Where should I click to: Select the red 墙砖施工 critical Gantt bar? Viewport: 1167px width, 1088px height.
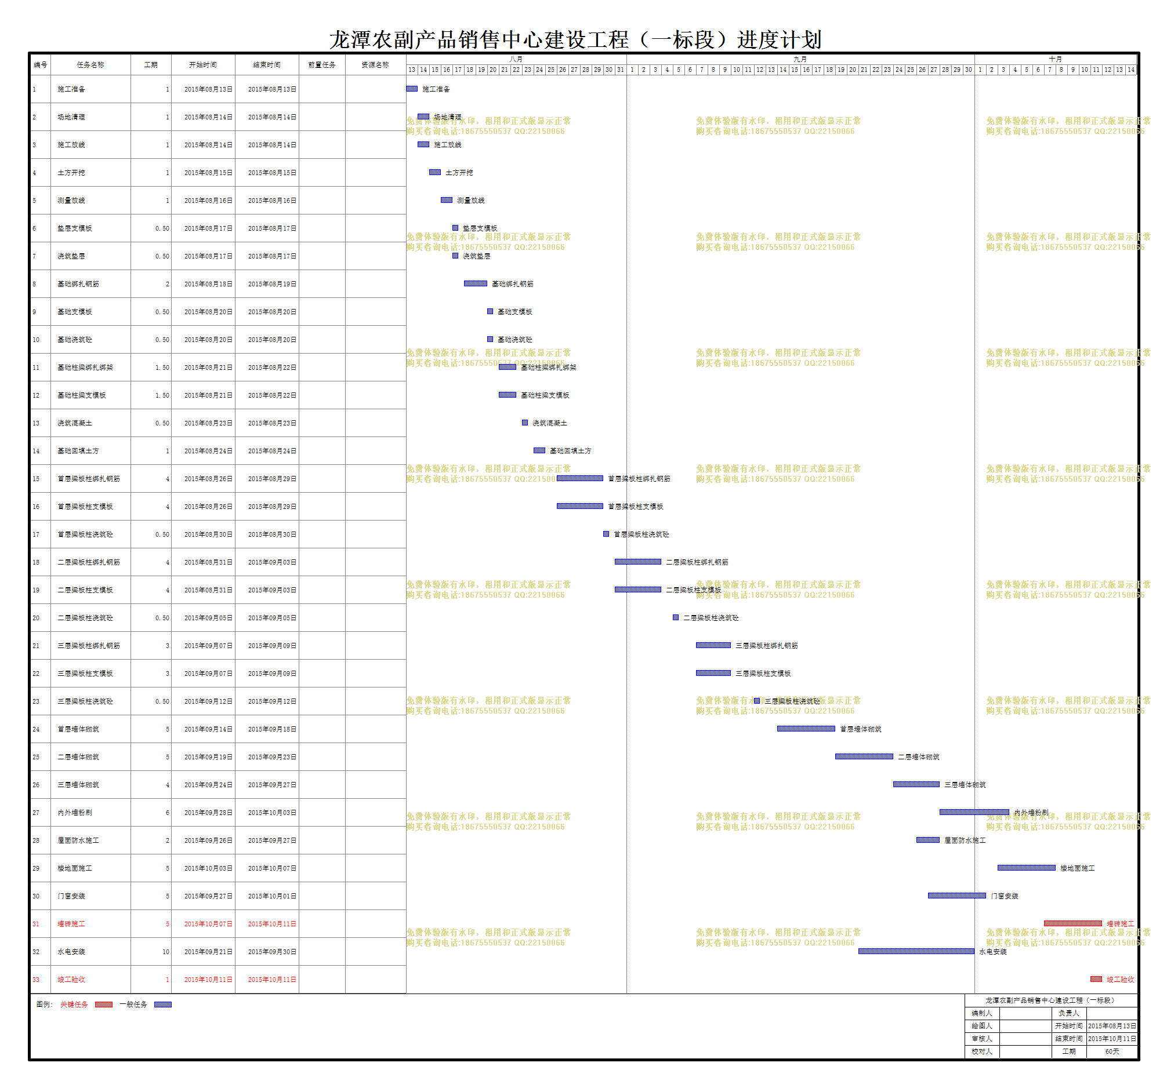tap(1073, 923)
